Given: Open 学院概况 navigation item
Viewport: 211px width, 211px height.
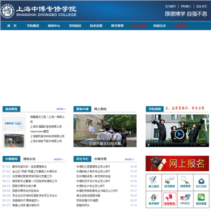Looking at the screenshot, I should (x=33, y=26).
